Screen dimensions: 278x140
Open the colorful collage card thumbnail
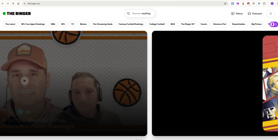[x=270, y=83]
